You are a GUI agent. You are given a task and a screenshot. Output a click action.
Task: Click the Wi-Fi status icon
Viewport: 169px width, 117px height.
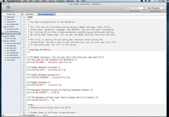click(x=168, y=1)
